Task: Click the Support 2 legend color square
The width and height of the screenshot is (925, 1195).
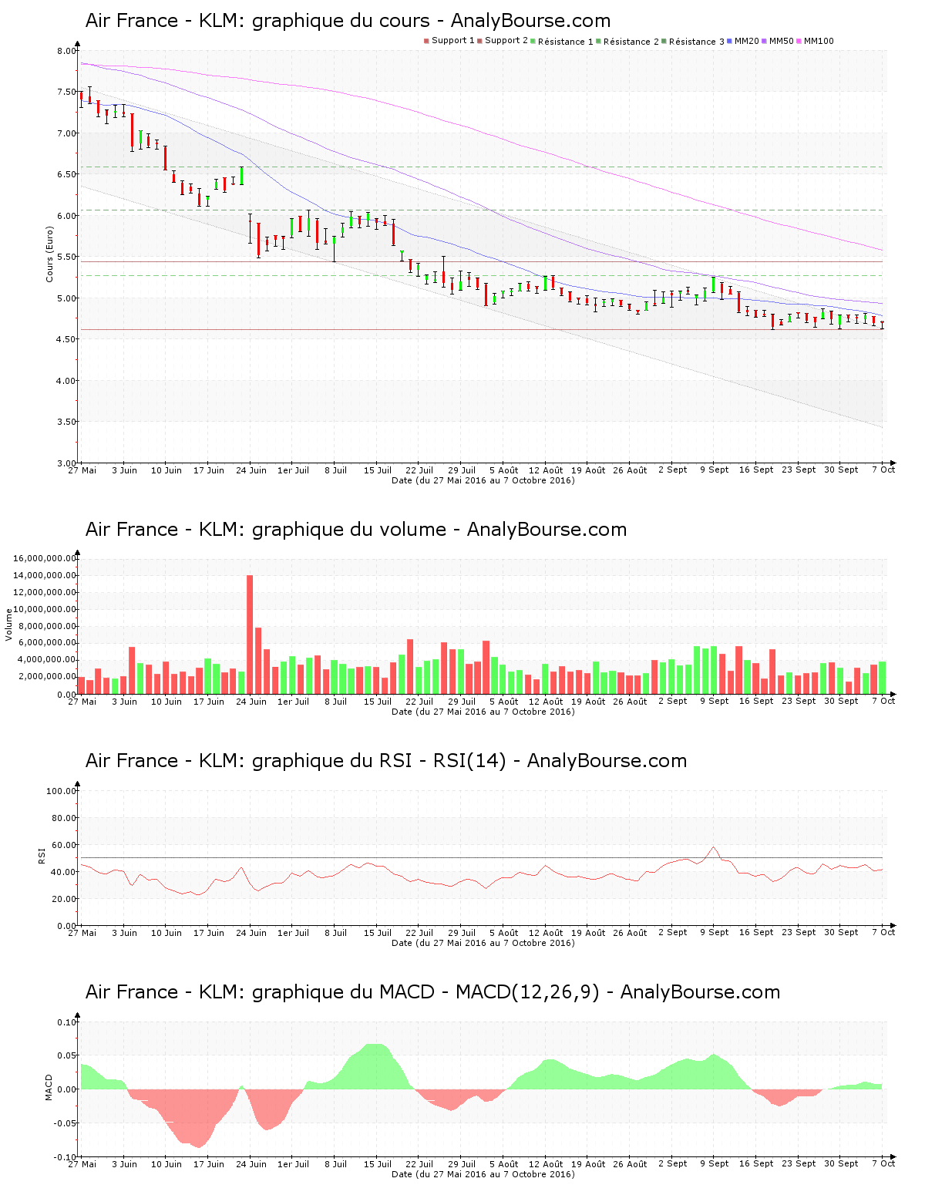Action: coord(479,41)
